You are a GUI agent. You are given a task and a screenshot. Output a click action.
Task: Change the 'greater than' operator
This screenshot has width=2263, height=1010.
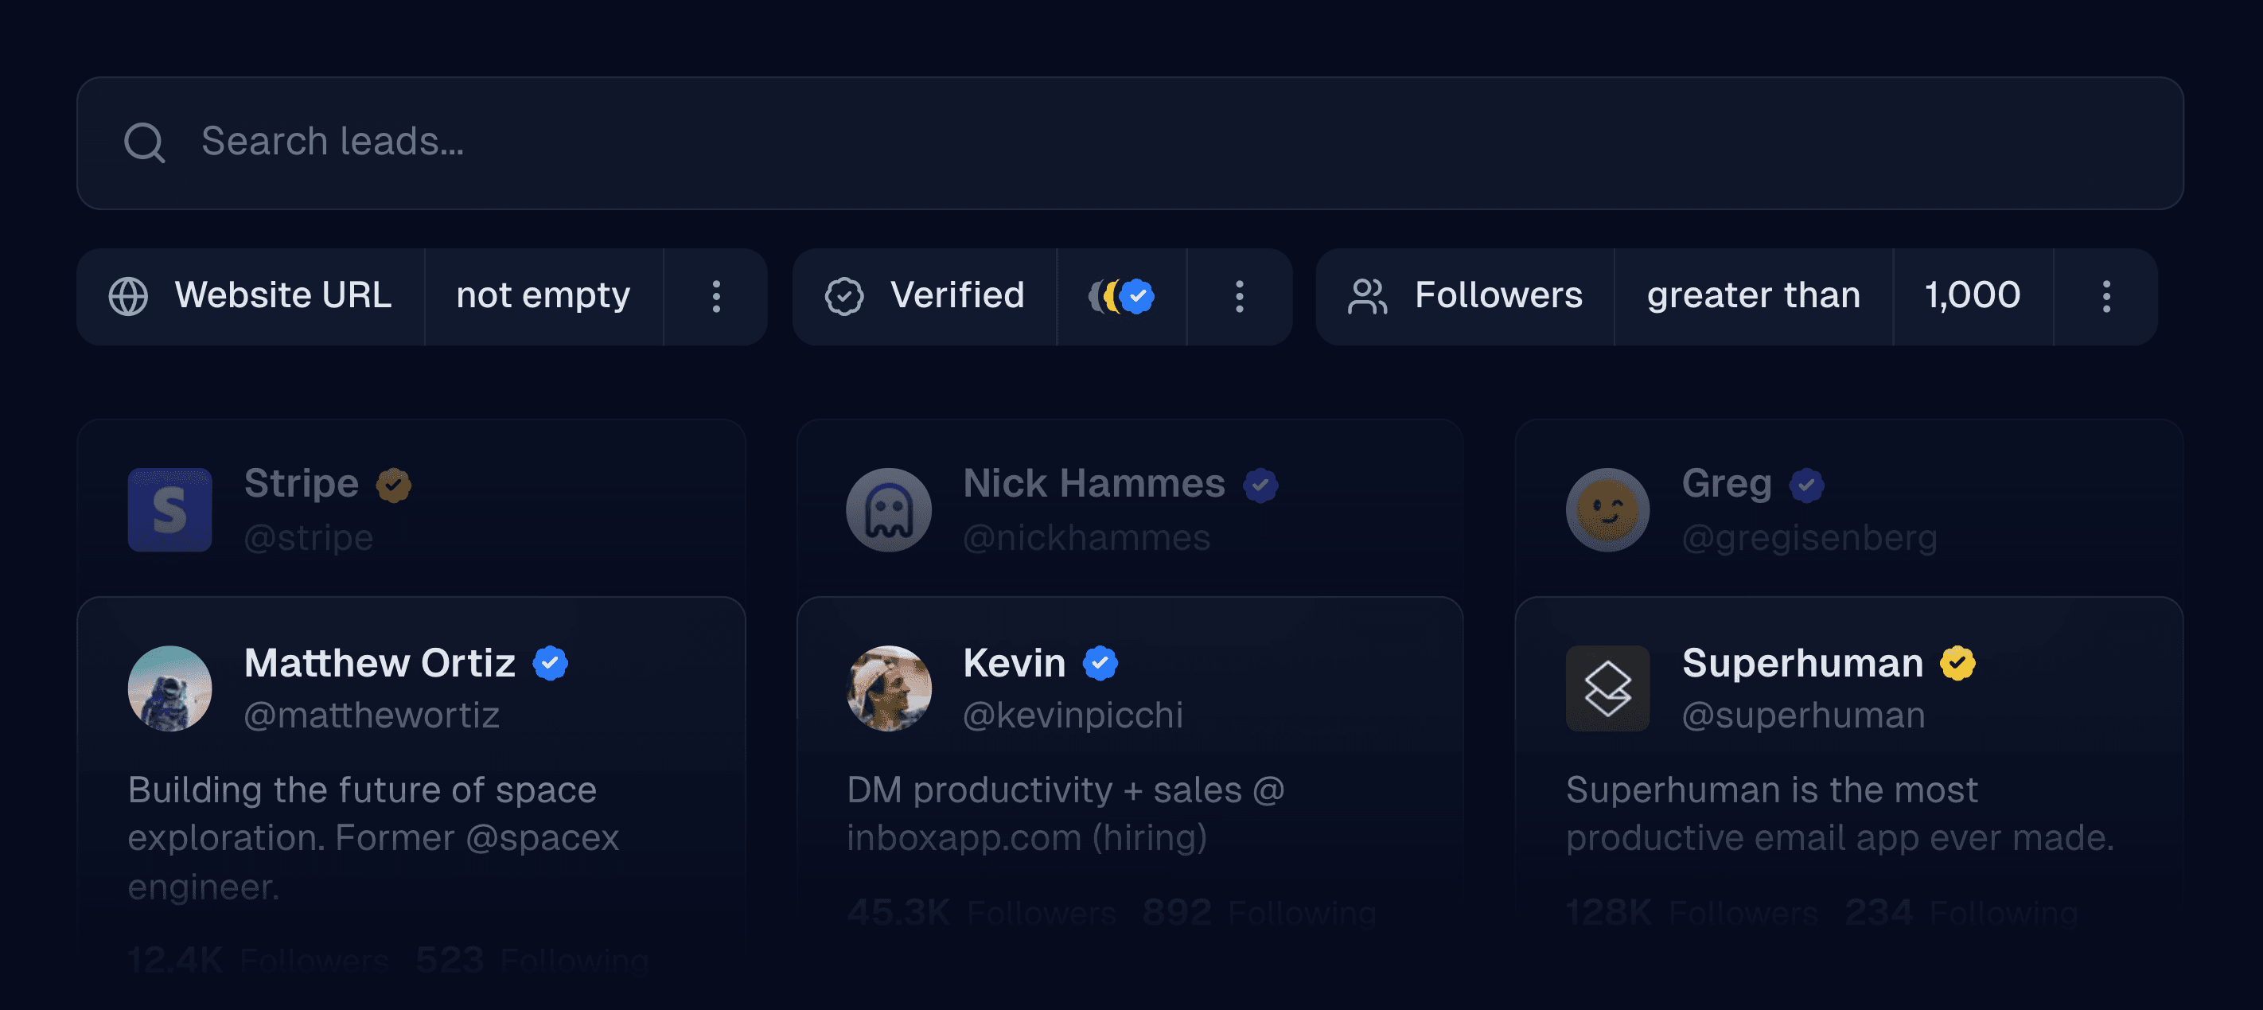[x=1753, y=296]
